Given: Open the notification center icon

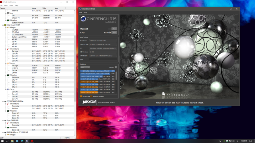Looking at the screenshot, I should pyautogui.click(x=251, y=141).
